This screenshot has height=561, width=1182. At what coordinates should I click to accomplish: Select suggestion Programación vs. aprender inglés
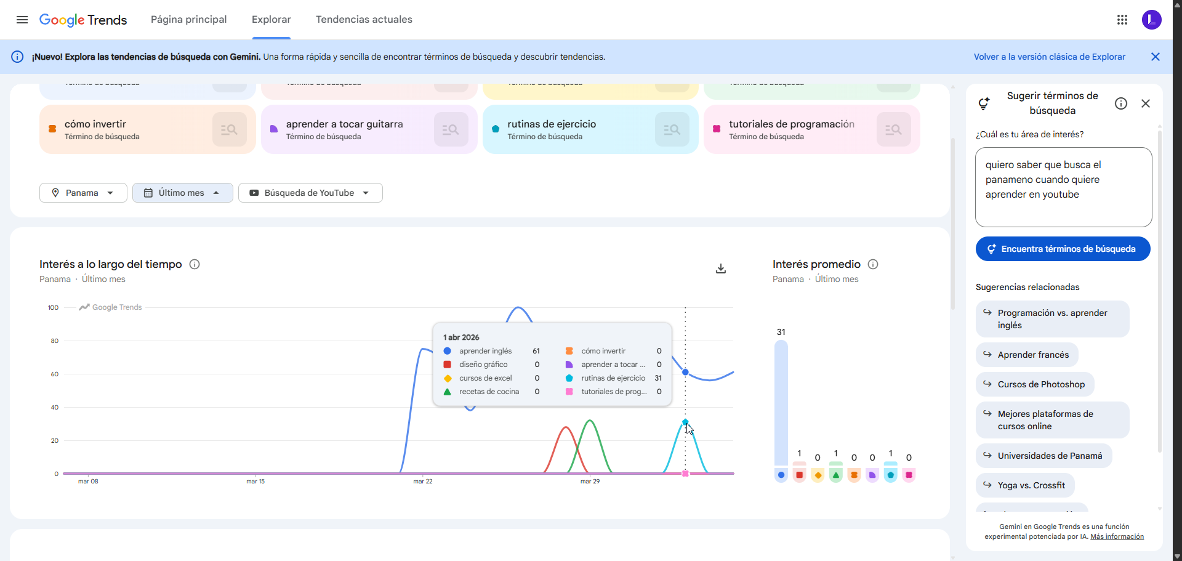pos(1053,319)
